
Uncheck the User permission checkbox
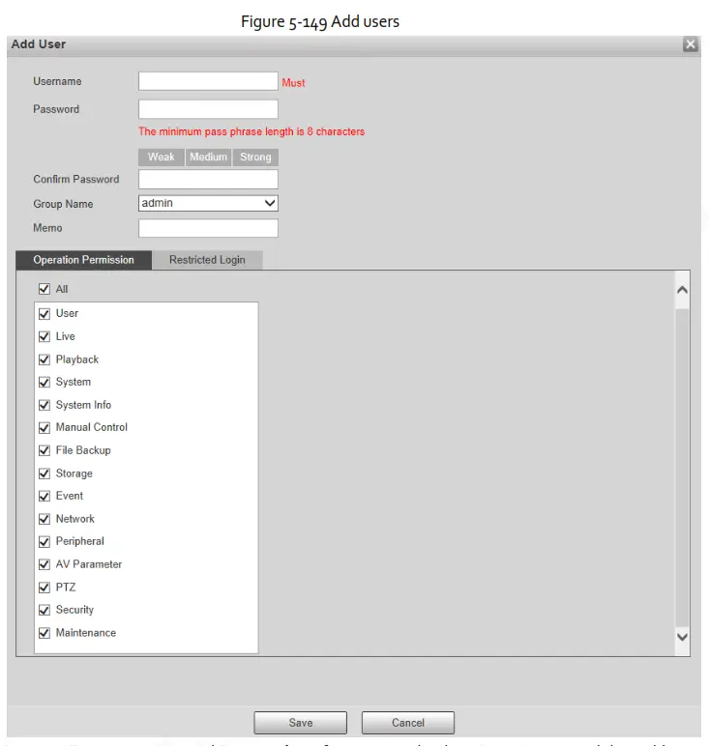coord(44,313)
